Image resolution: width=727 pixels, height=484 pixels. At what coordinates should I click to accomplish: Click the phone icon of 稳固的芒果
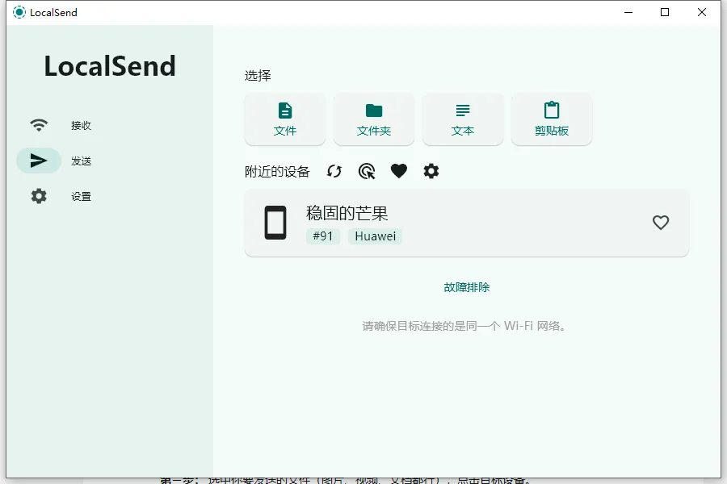275,223
